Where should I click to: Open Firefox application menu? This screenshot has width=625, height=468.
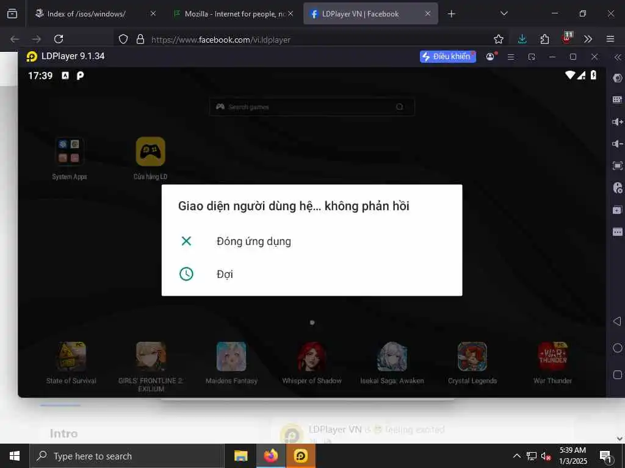[x=610, y=39]
